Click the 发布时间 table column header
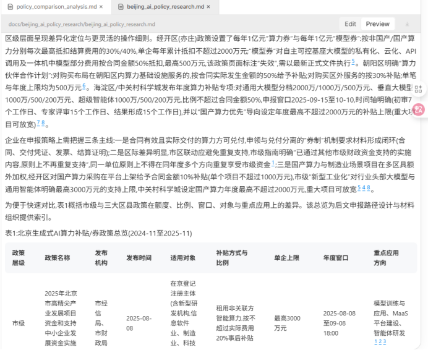This screenshot has width=428, height=350. click(x=139, y=257)
